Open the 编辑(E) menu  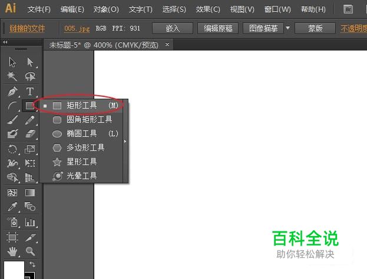(72, 9)
